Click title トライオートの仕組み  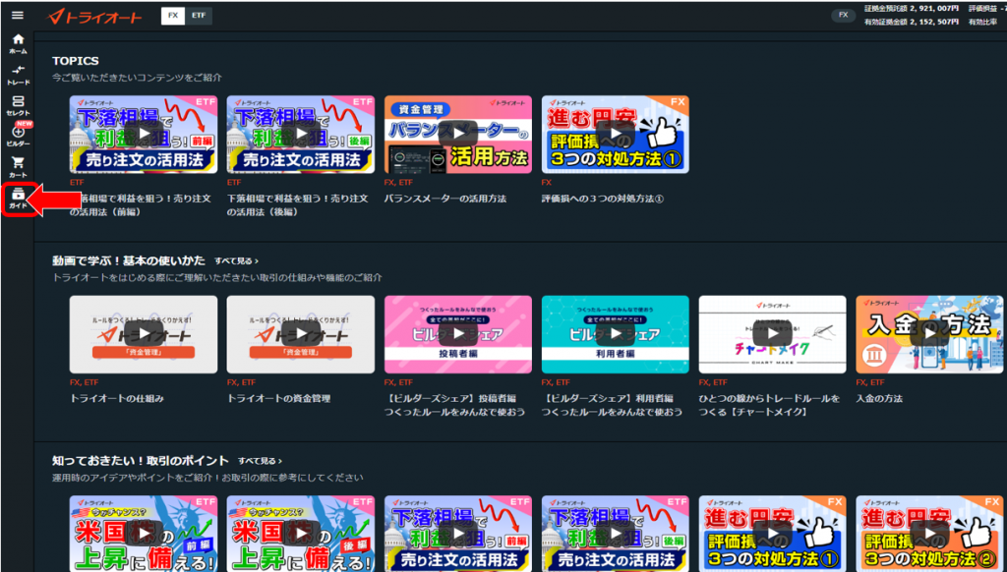(116, 399)
